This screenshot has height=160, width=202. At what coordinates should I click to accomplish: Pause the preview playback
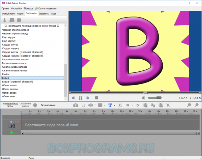[80, 98]
